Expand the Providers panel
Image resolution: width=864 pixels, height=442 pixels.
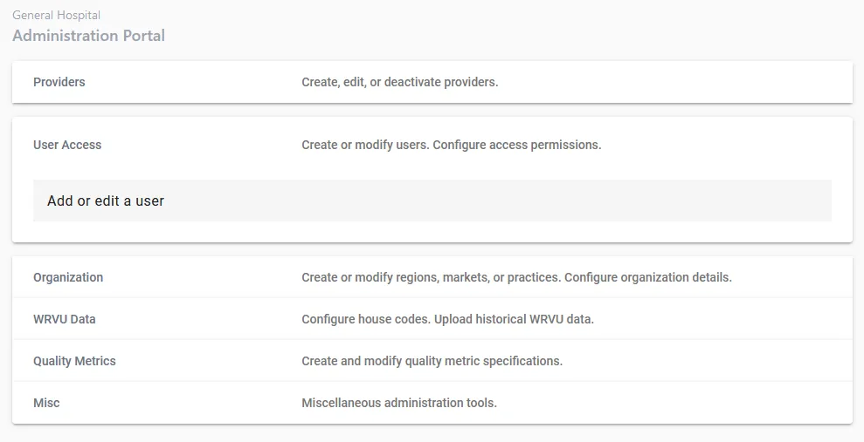coord(59,82)
